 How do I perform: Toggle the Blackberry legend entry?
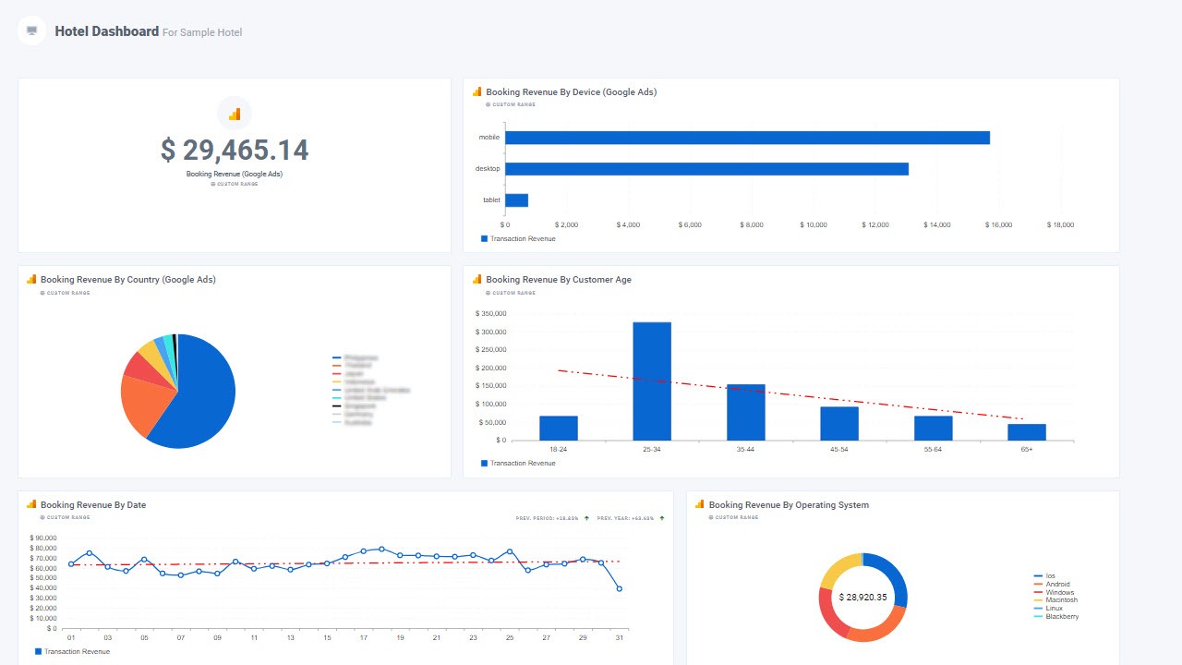(x=1056, y=617)
